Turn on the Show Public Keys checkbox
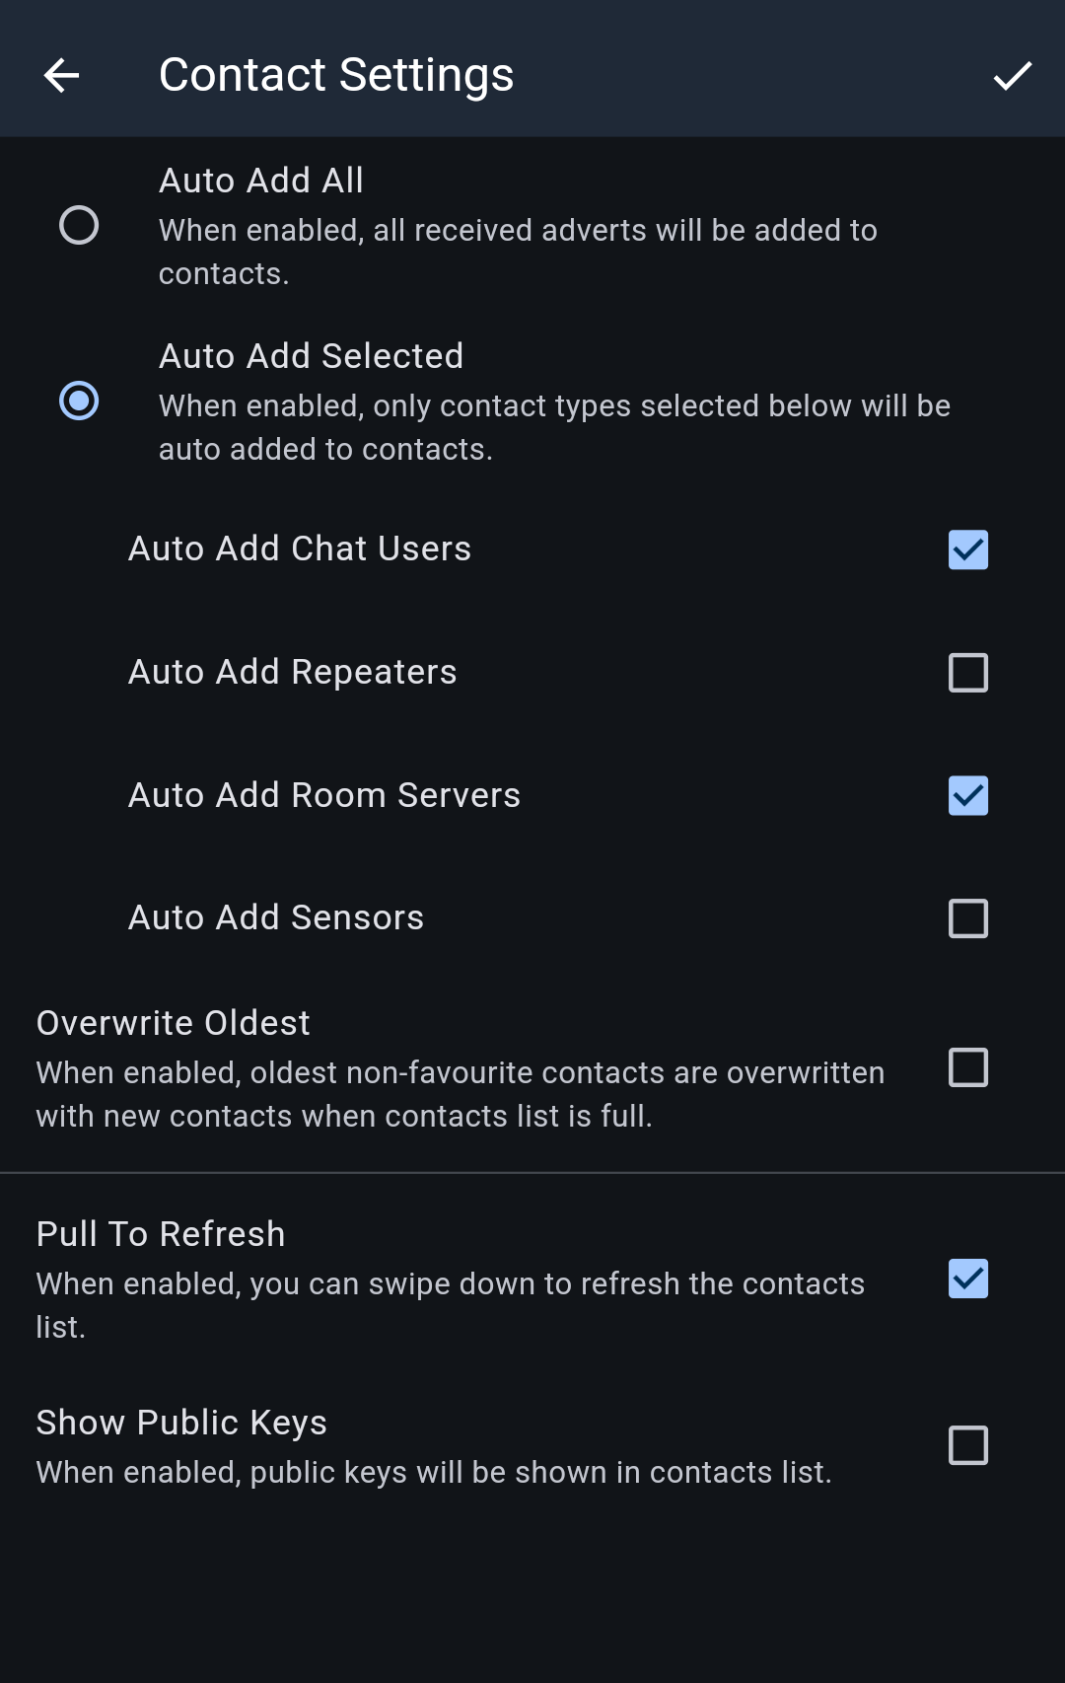 tap(967, 1445)
